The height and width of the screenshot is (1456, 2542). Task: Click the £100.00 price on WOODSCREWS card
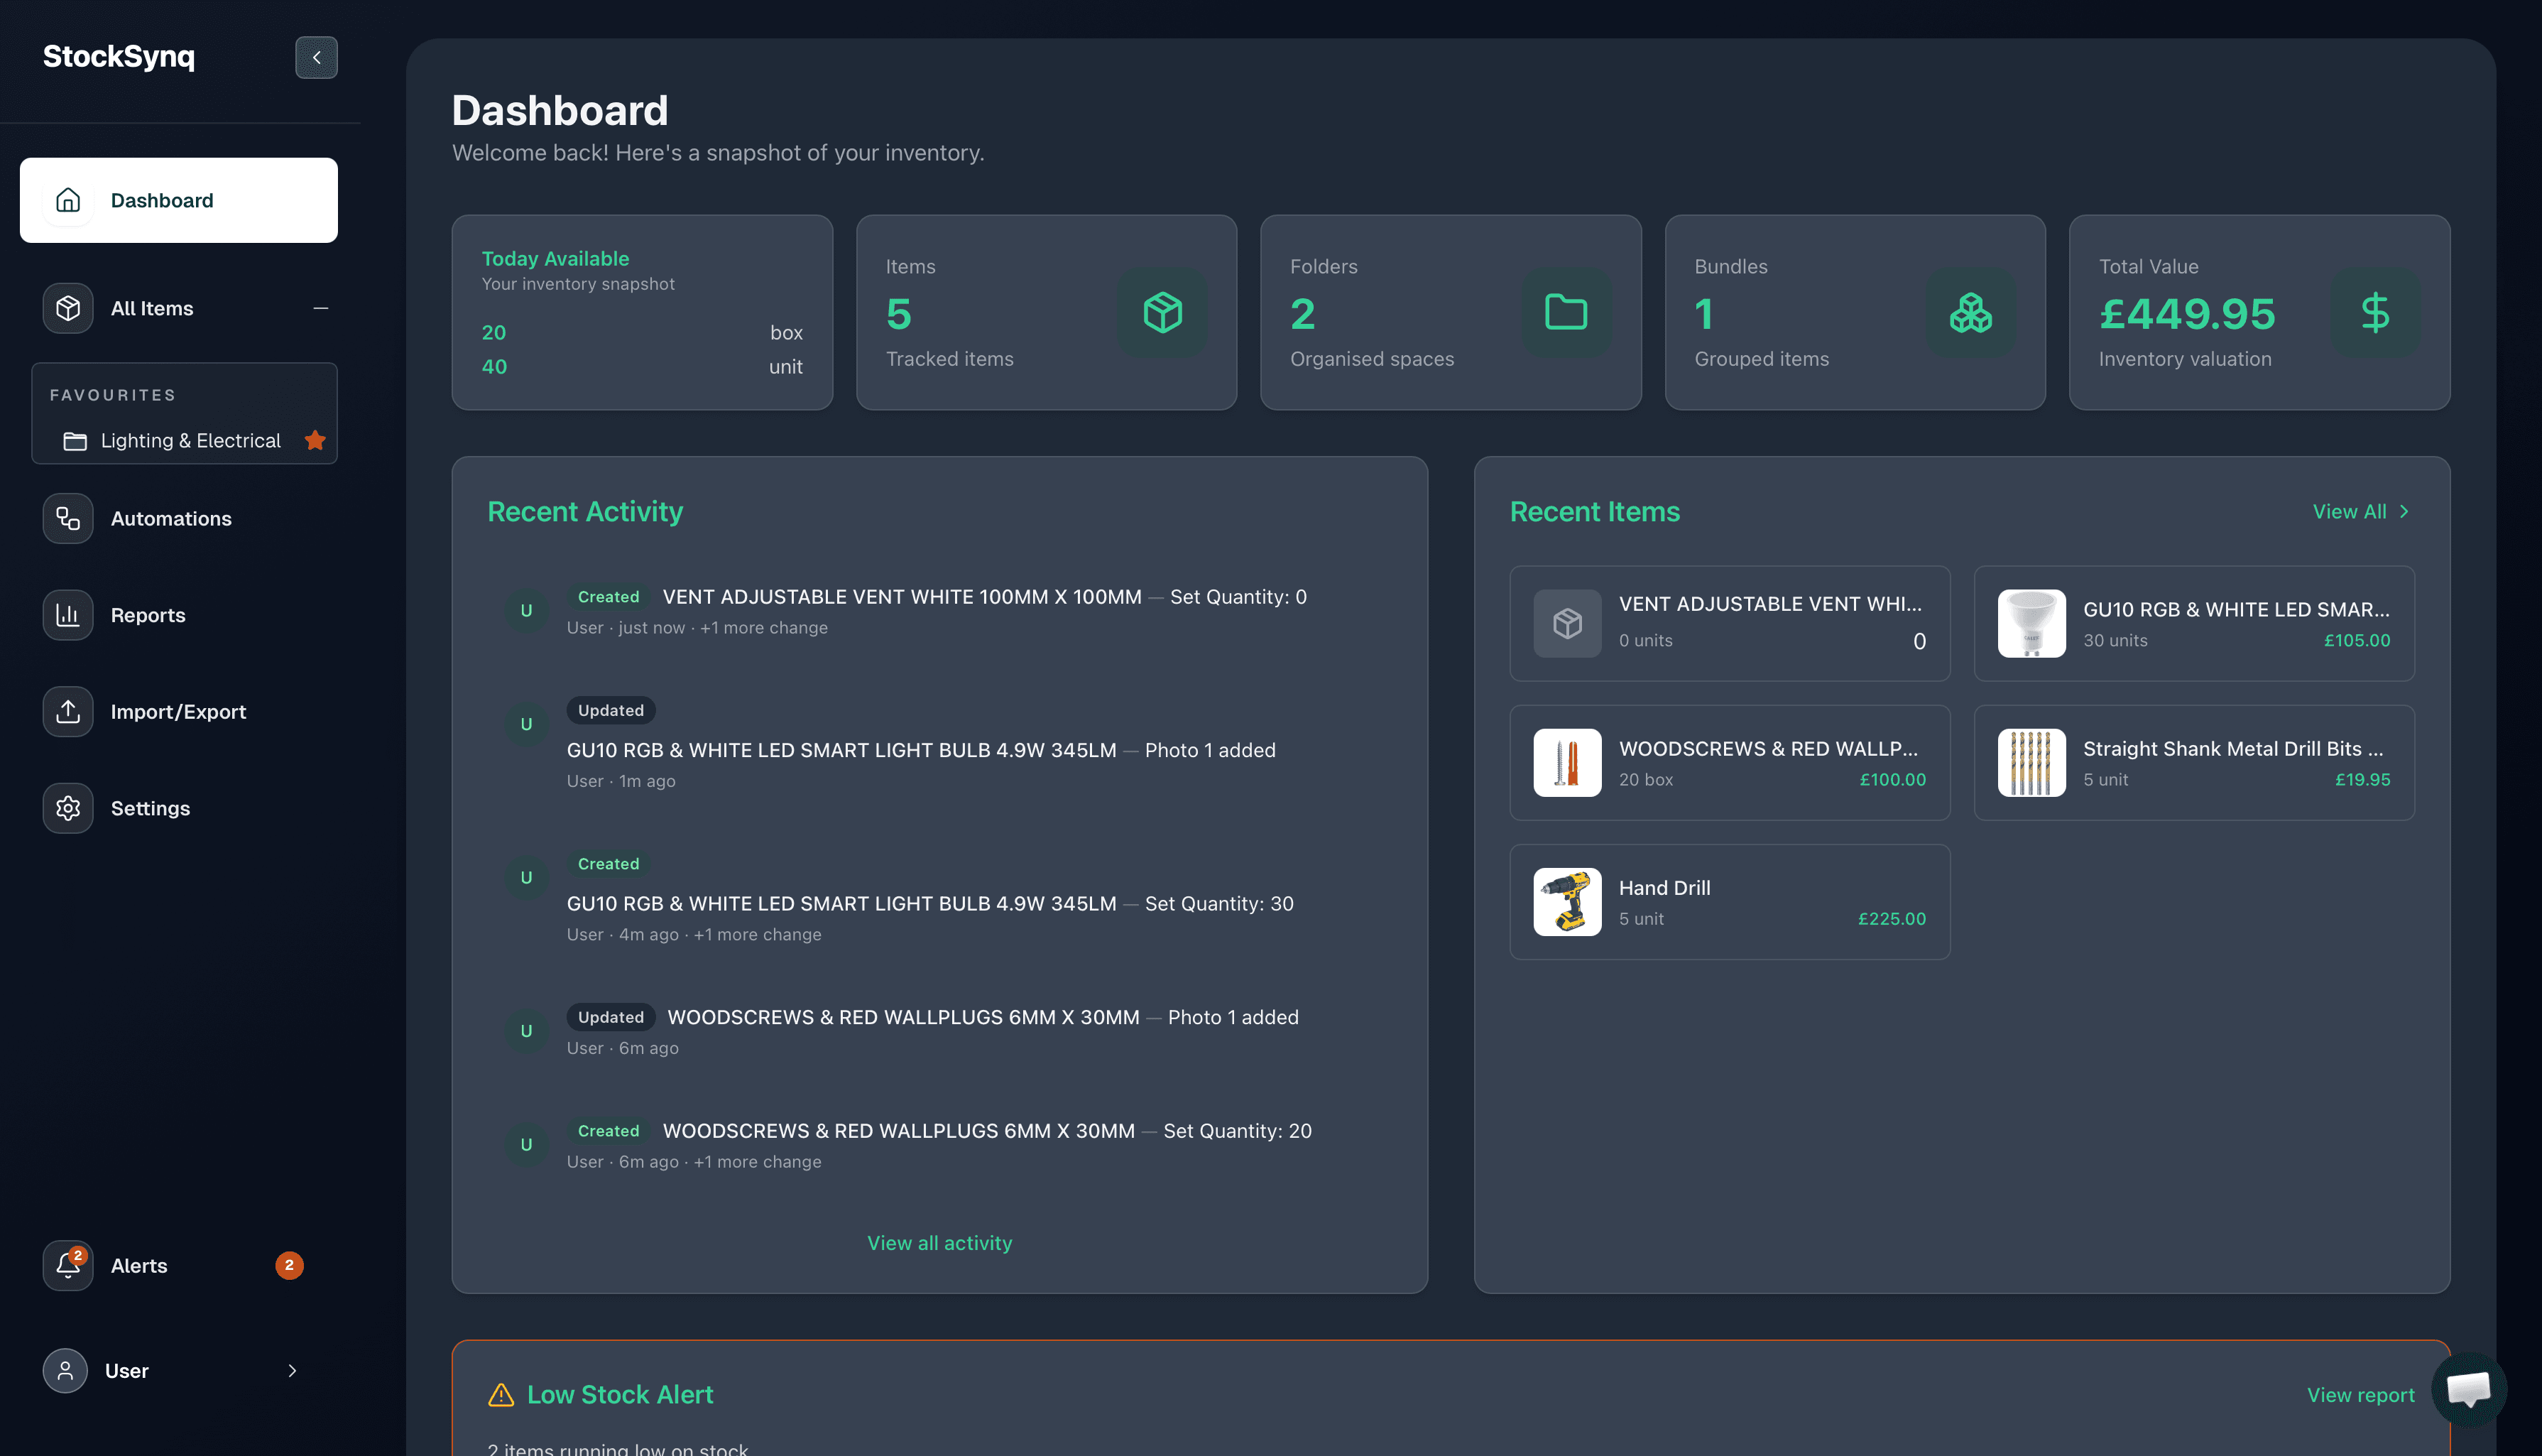pos(1892,779)
